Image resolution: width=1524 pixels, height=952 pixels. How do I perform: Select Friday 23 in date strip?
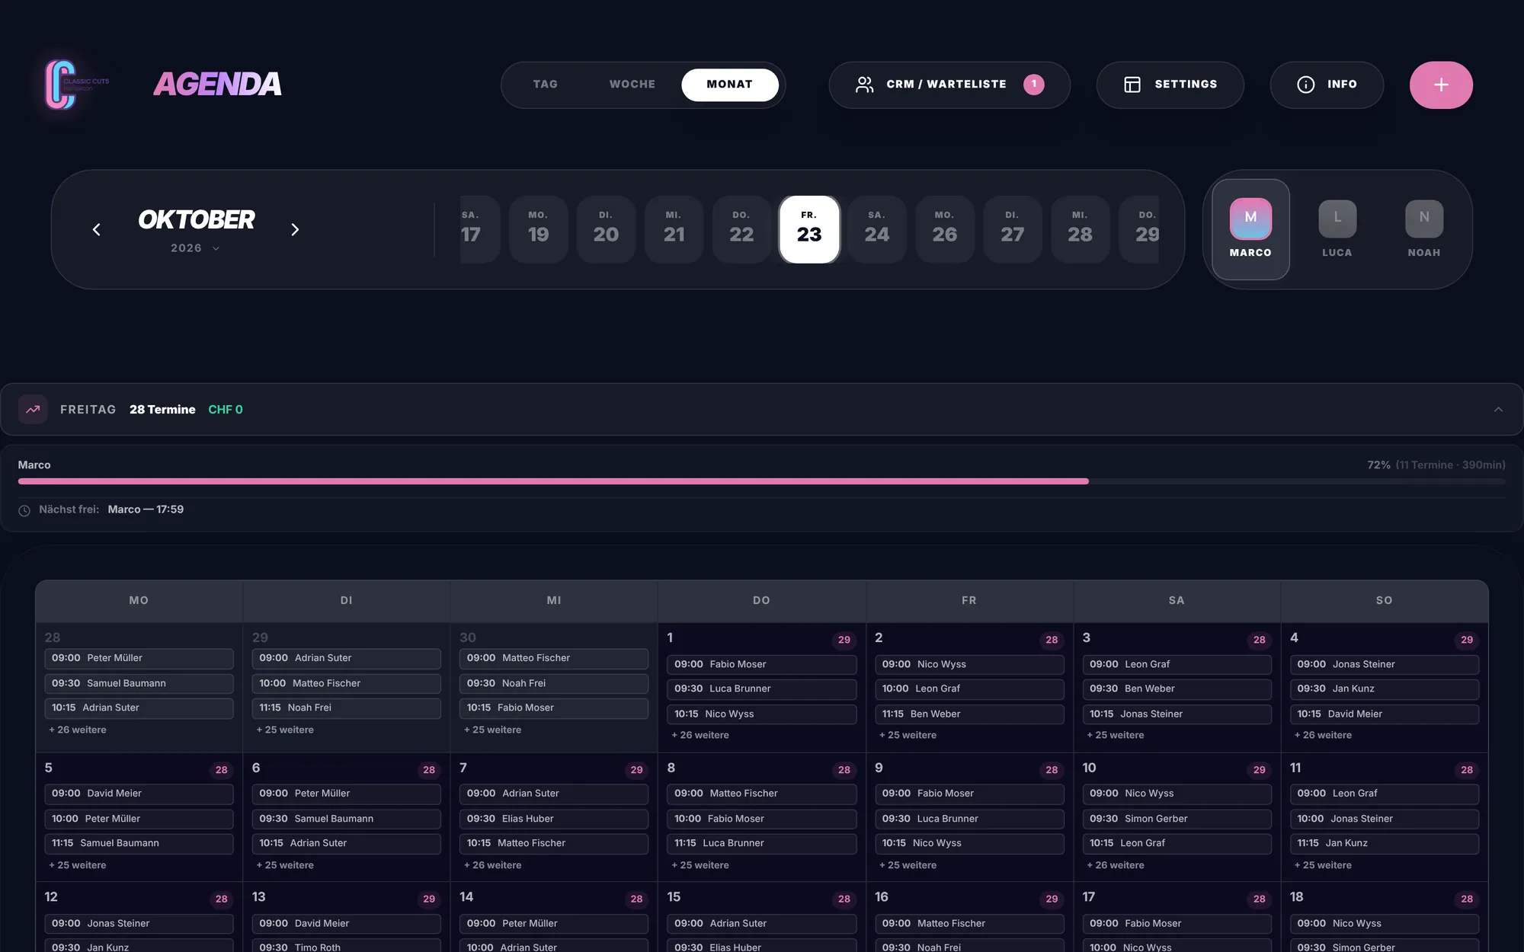tap(809, 229)
